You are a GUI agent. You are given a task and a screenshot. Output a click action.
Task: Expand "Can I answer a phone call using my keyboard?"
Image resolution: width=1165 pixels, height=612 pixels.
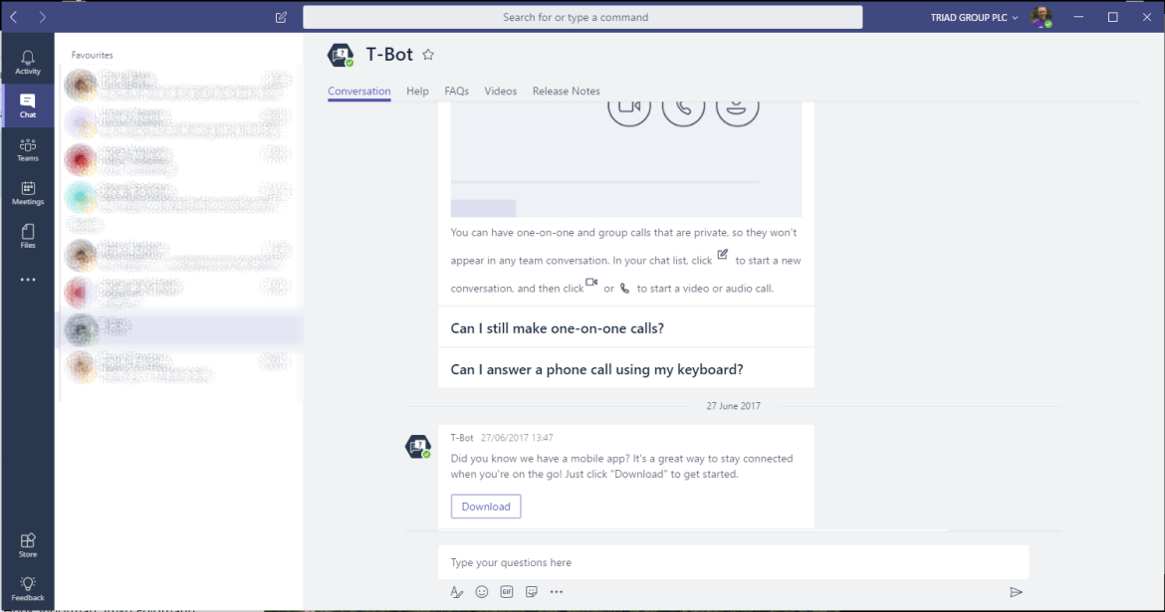(x=626, y=368)
